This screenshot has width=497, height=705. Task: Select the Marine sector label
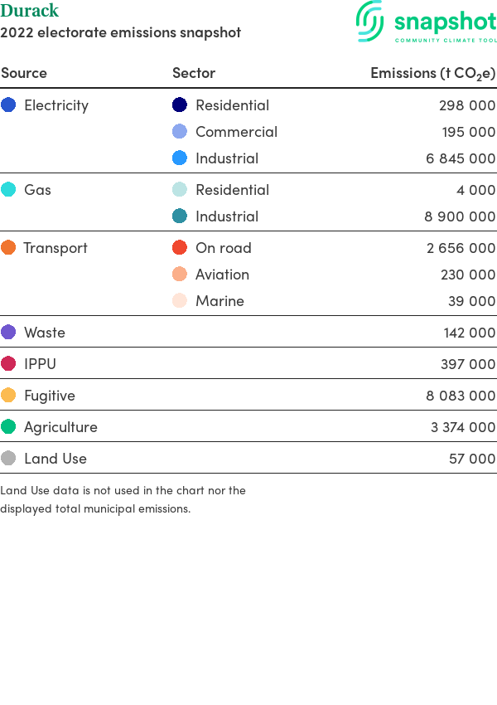click(x=220, y=301)
